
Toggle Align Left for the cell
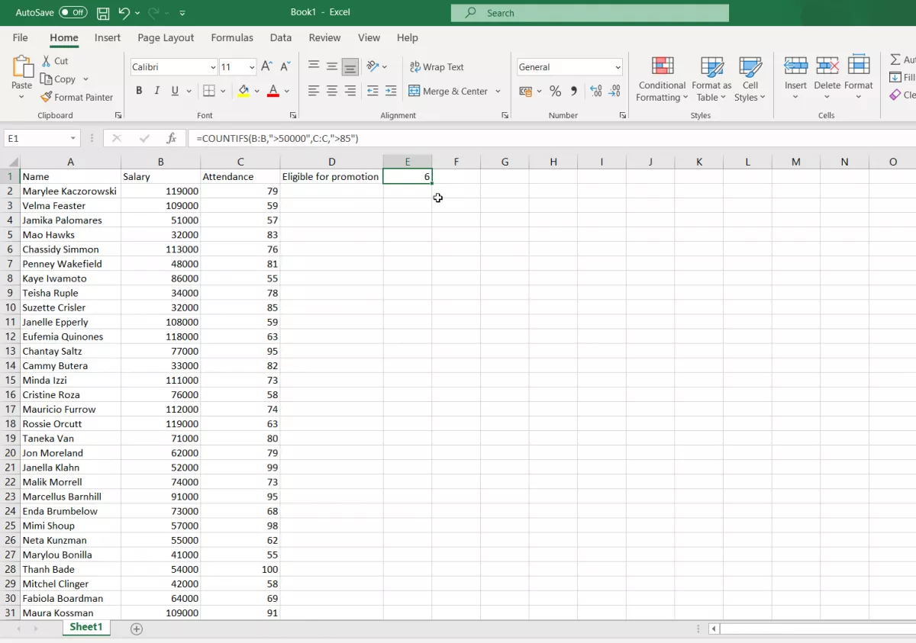coord(314,91)
